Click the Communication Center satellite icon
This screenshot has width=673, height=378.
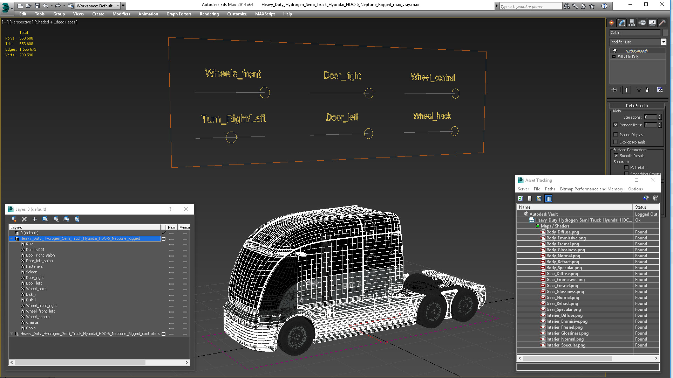[584, 6]
